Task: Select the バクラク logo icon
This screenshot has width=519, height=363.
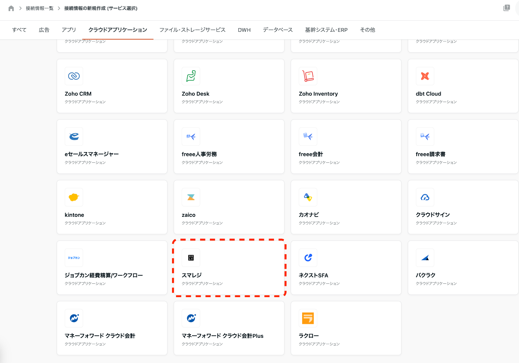Action: (425, 258)
